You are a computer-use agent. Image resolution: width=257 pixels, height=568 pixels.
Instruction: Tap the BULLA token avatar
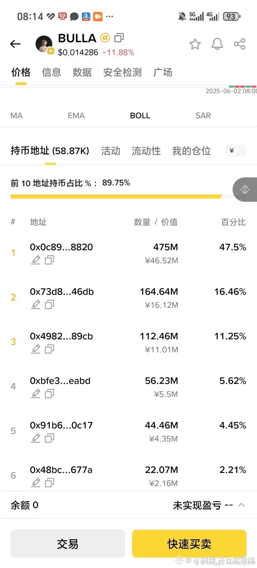point(44,44)
